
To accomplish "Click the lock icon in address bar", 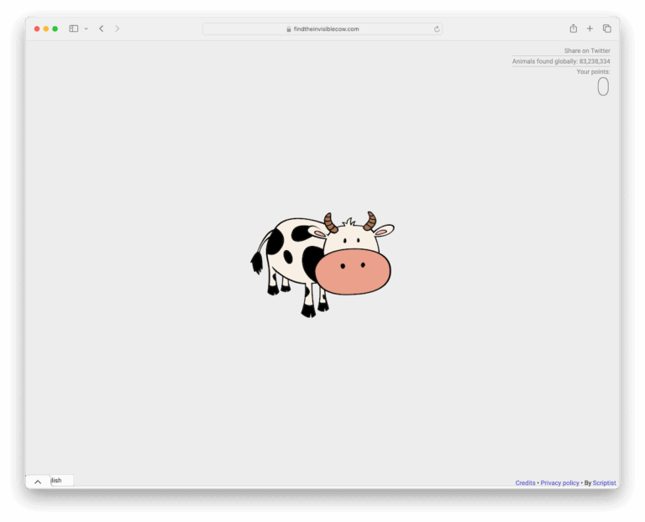I will point(289,29).
